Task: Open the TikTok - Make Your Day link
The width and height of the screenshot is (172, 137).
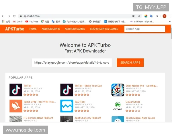Action: point(88,86)
